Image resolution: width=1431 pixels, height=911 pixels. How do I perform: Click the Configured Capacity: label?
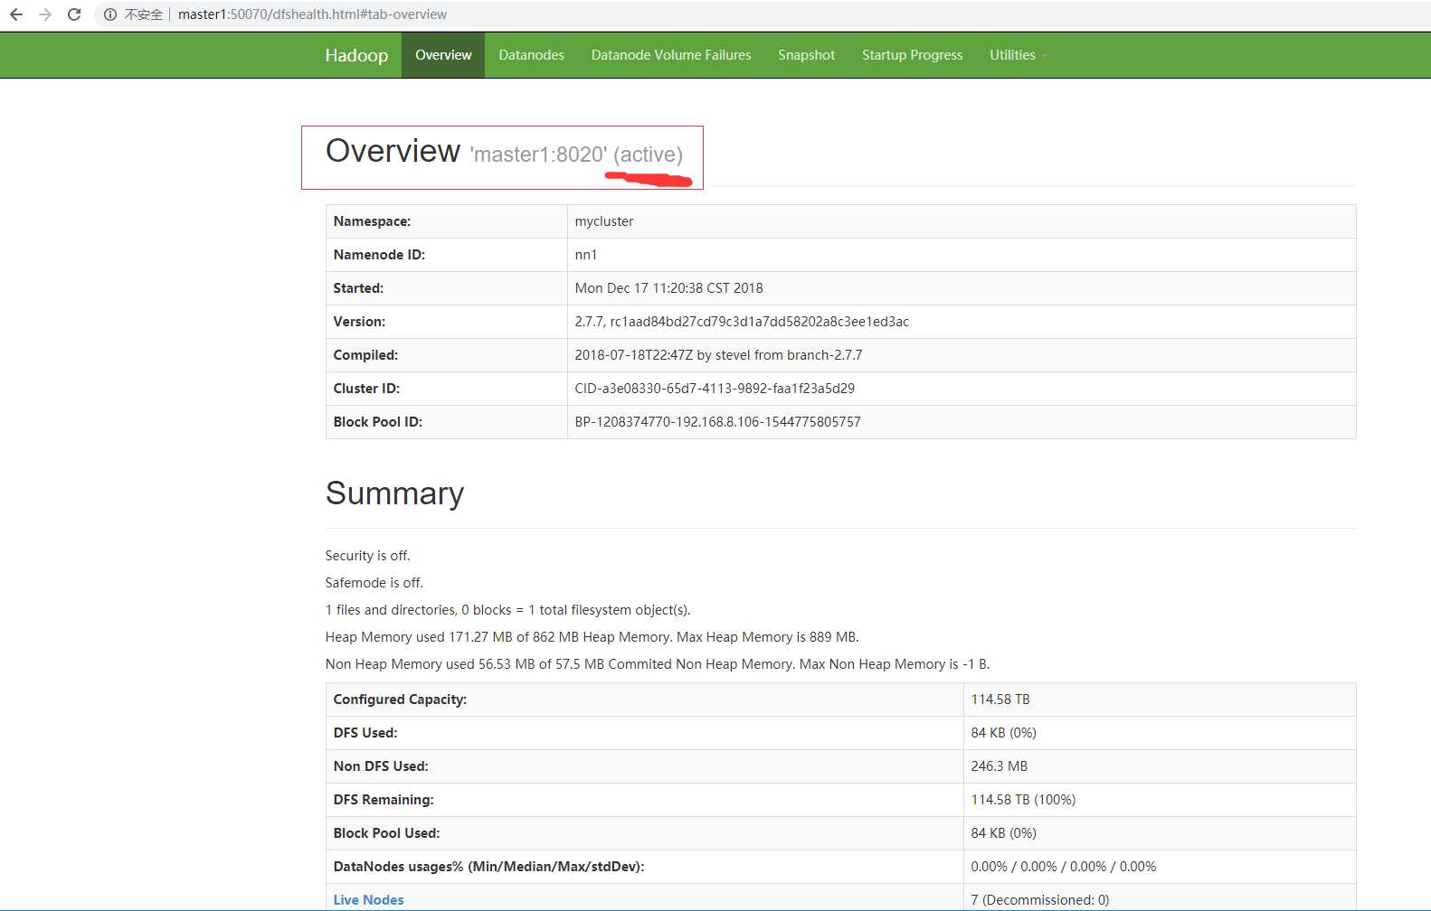[x=400, y=700]
